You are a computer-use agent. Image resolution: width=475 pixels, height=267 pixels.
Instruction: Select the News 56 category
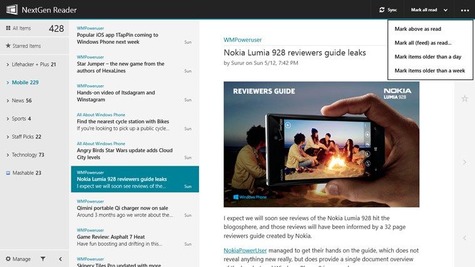[x=21, y=101]
